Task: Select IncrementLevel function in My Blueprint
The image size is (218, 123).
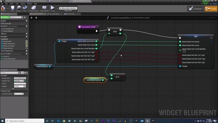Action: (x=8, y=29)
